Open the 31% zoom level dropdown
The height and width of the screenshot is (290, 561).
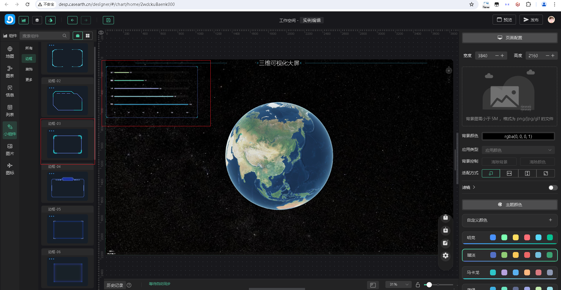pos(399,285)
